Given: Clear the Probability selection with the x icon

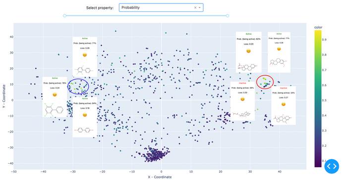Looking at the screenshot, I should pyautogui.click(x=195, y=7).
